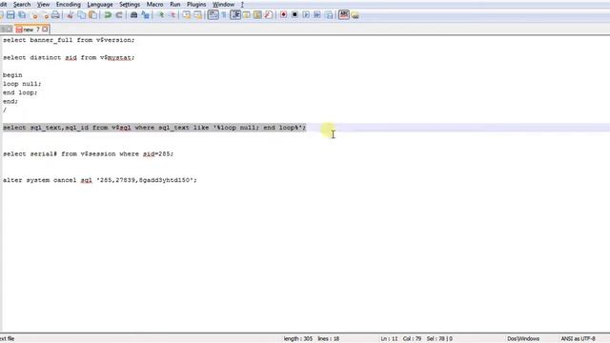Click the Save All toolbar icon
This screenshot has width=610, height=343.
click(22, 15)
